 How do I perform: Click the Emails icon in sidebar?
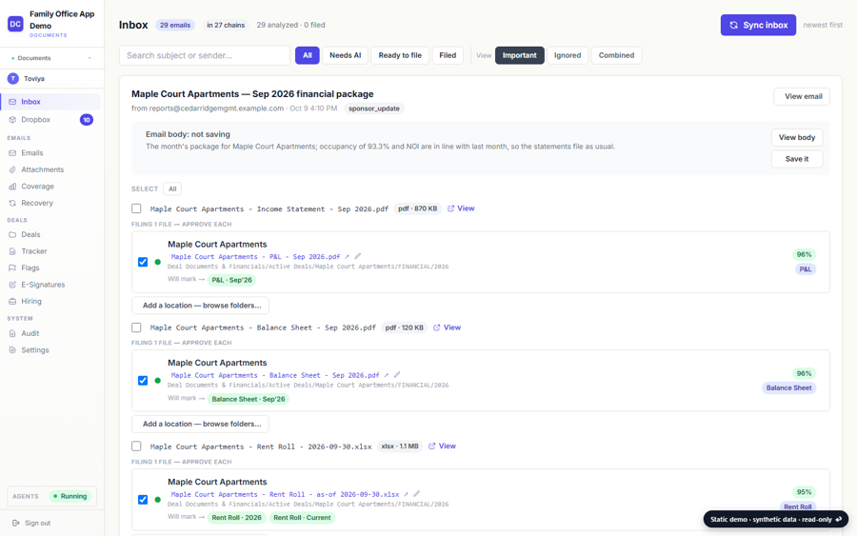tap(12, 153)
